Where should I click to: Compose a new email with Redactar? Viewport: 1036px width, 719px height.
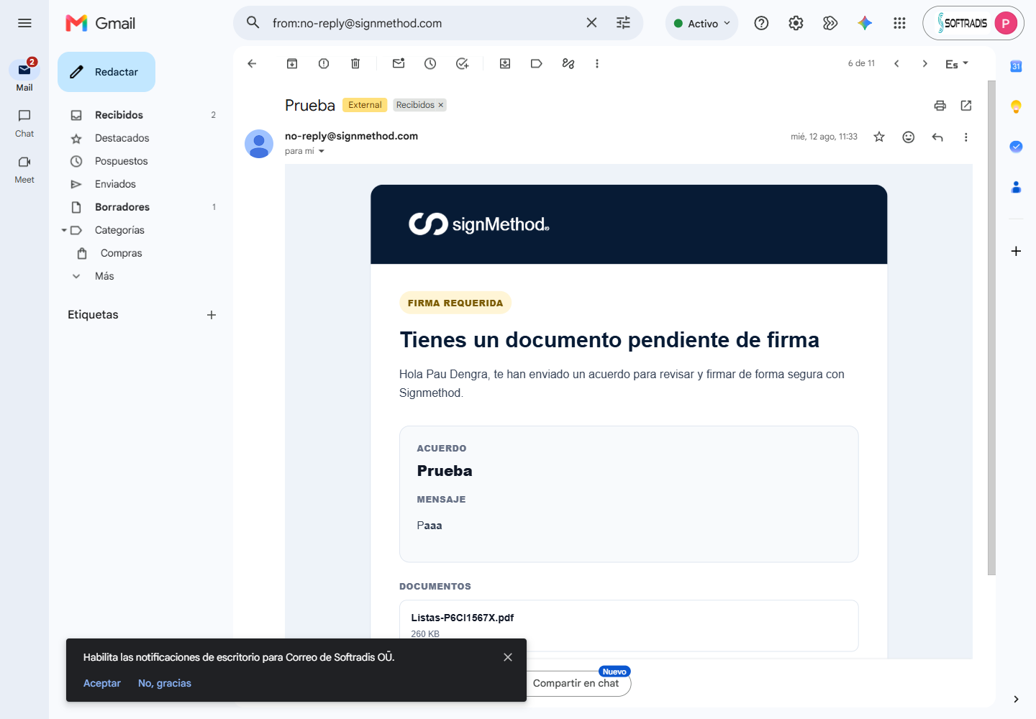[x=106, y=72]
